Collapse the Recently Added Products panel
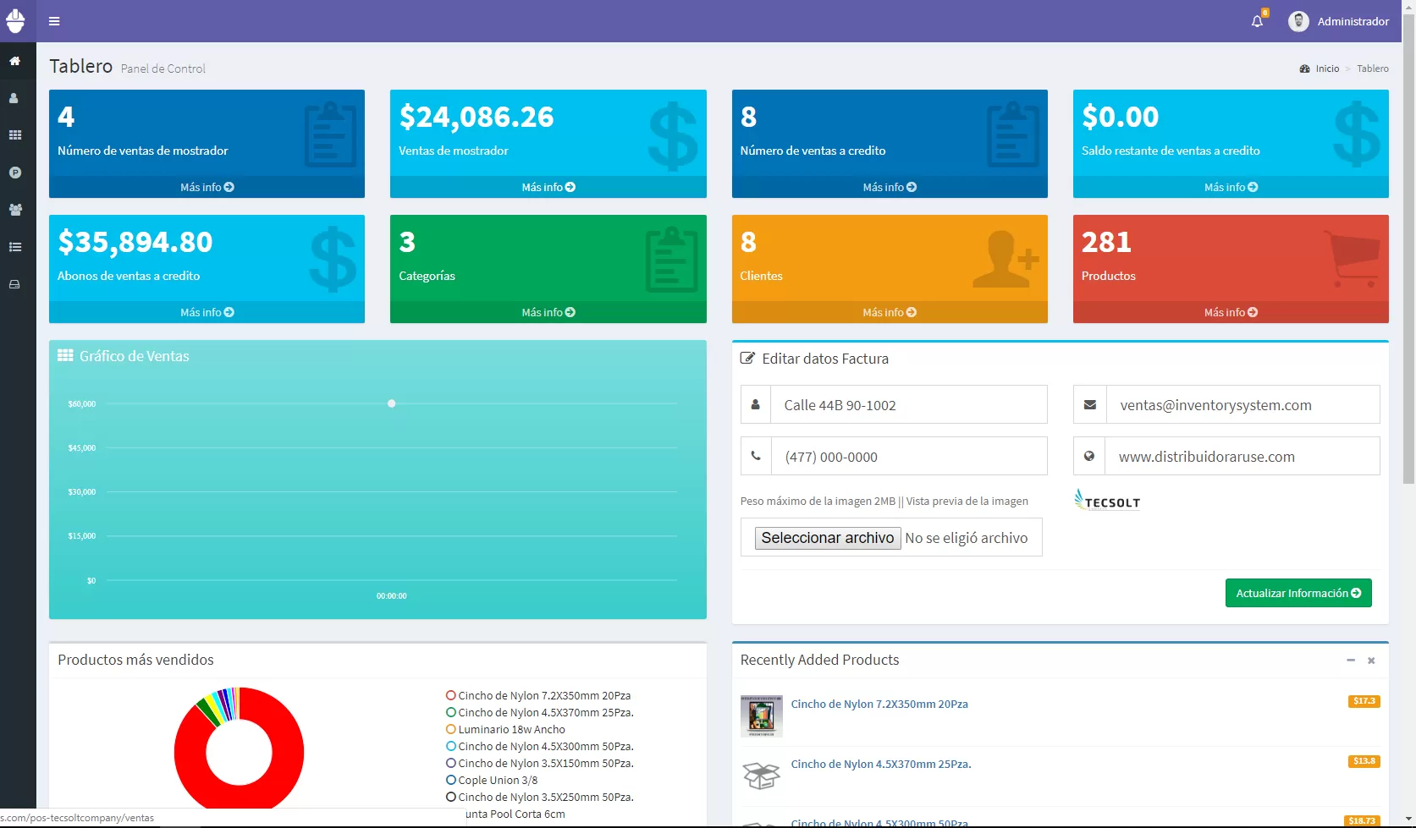Image resolution: width=1416 pixels, height=828 pixels. (1351, 661)
